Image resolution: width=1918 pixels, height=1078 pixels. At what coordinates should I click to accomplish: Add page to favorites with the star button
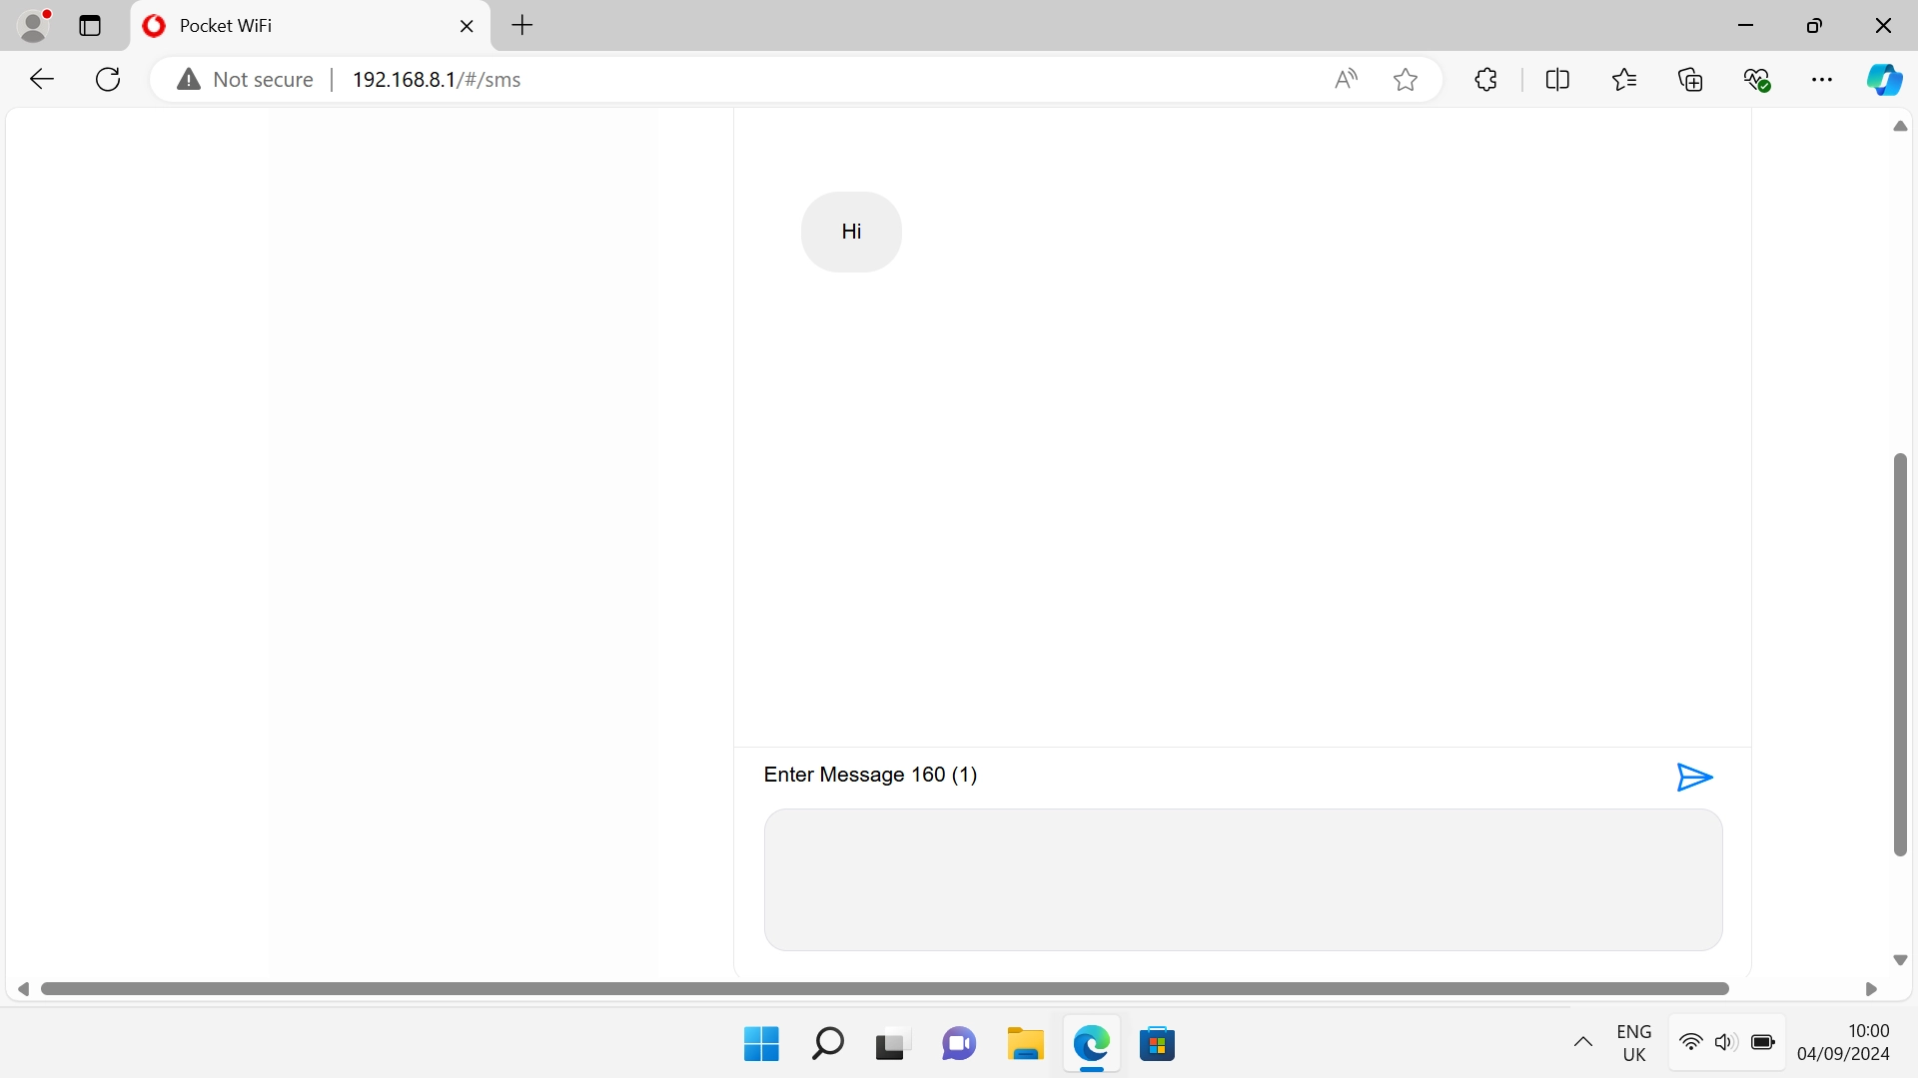(1405, 79)
